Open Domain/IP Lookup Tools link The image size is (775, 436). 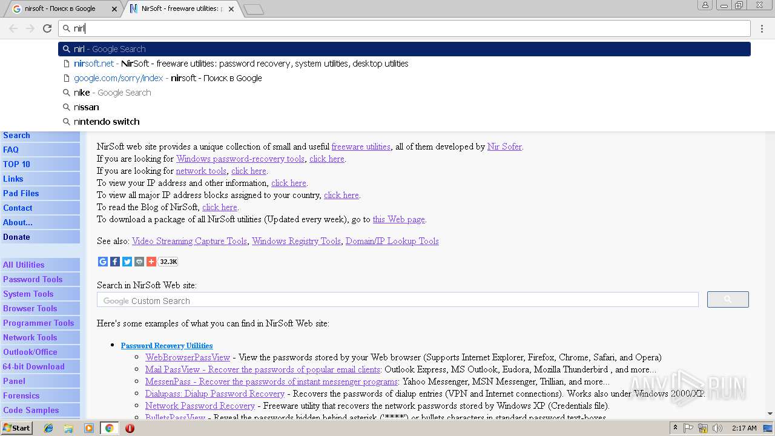[392, 241]
